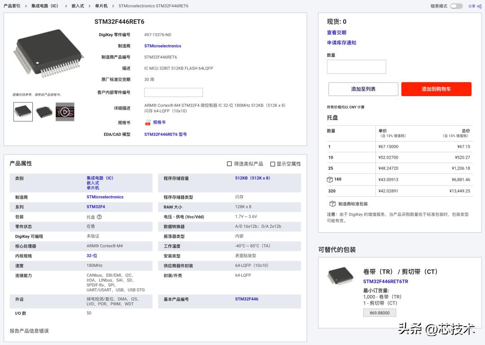485x345 pixels.
Task: Click the 托盘 help question-mark icon
Action: coord(99,217)
